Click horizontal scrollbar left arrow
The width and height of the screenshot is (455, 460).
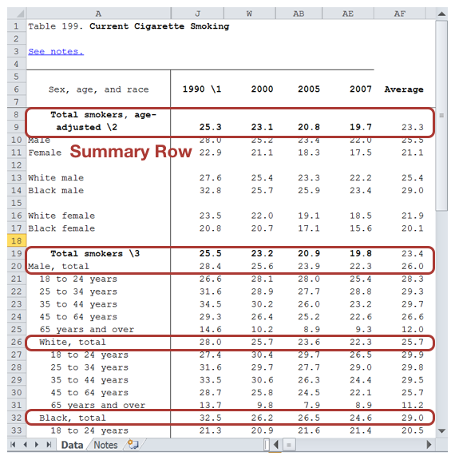click(276, 445)
